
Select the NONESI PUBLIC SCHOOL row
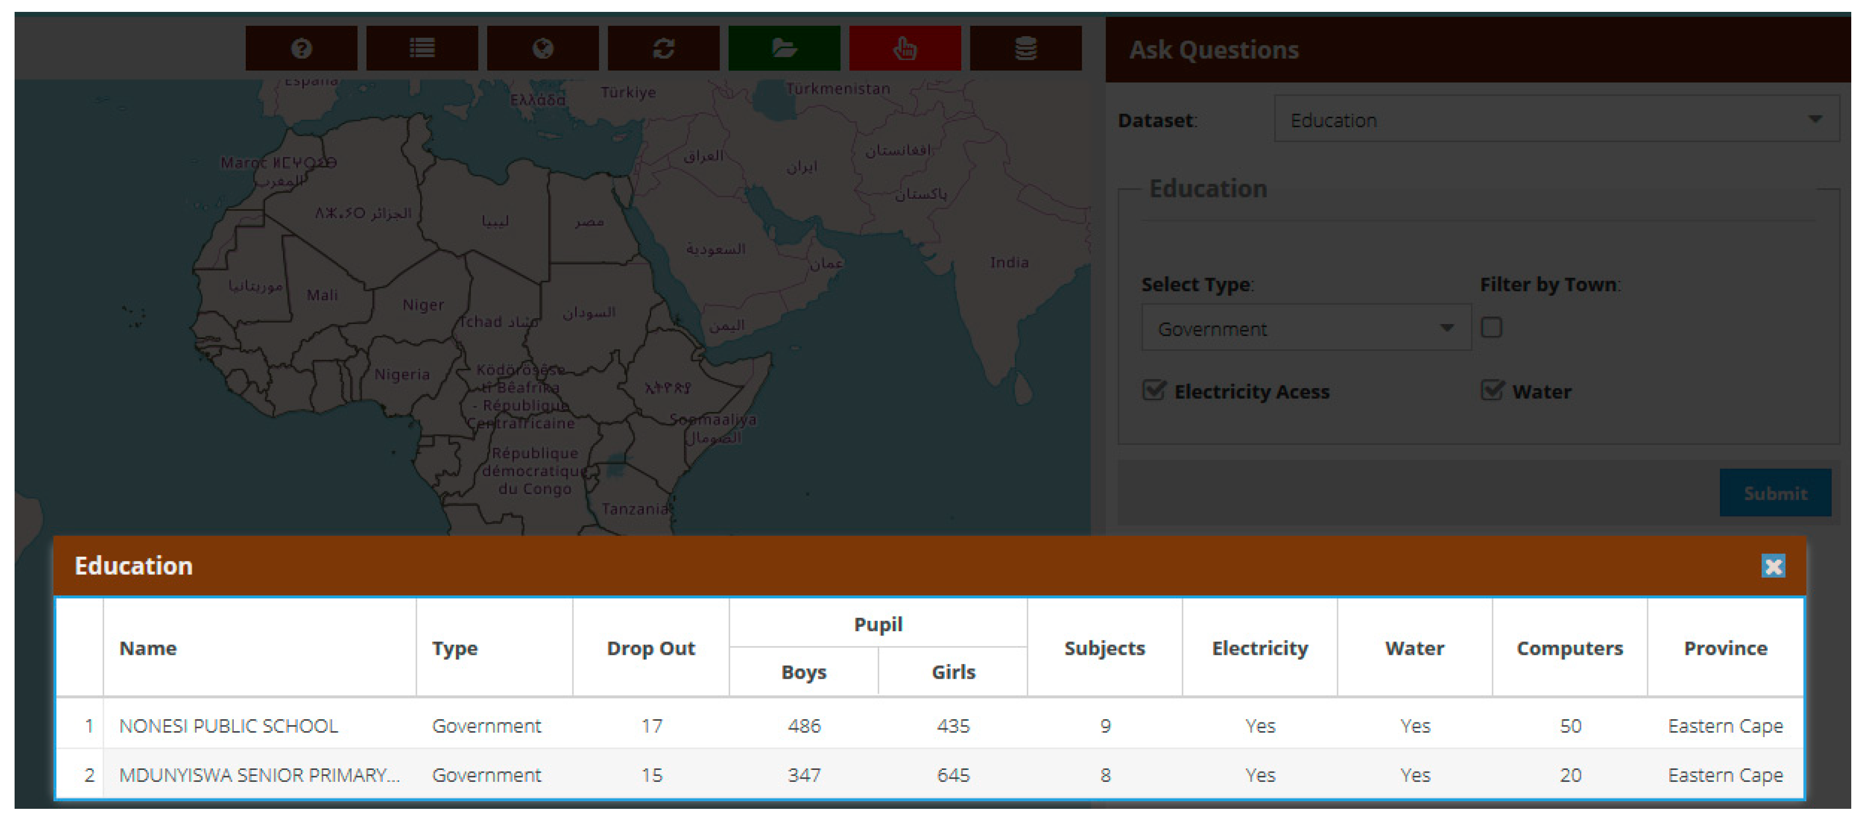pyautogui.click(x=929, y=726)
